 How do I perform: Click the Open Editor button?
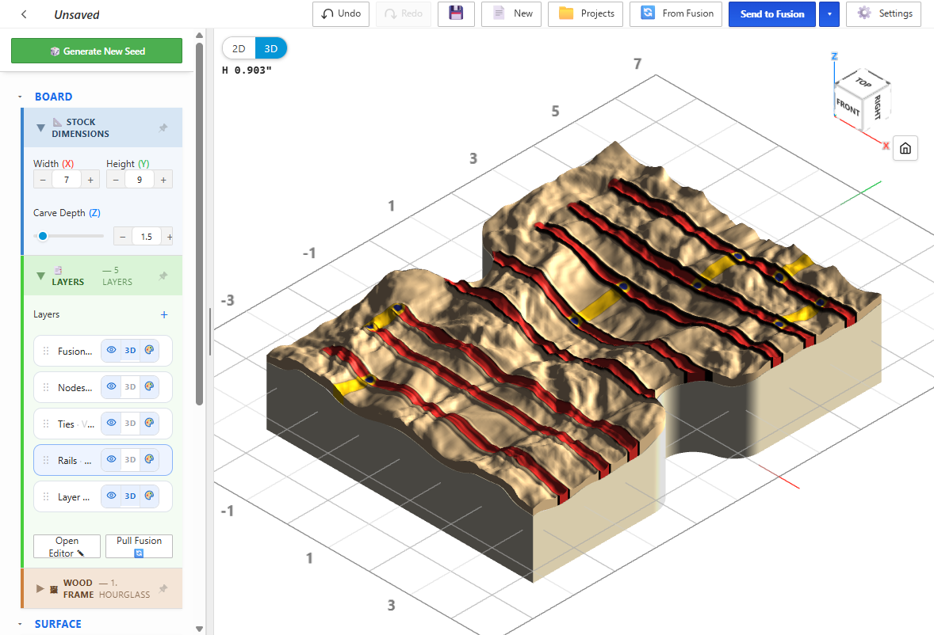pos(67,546)
